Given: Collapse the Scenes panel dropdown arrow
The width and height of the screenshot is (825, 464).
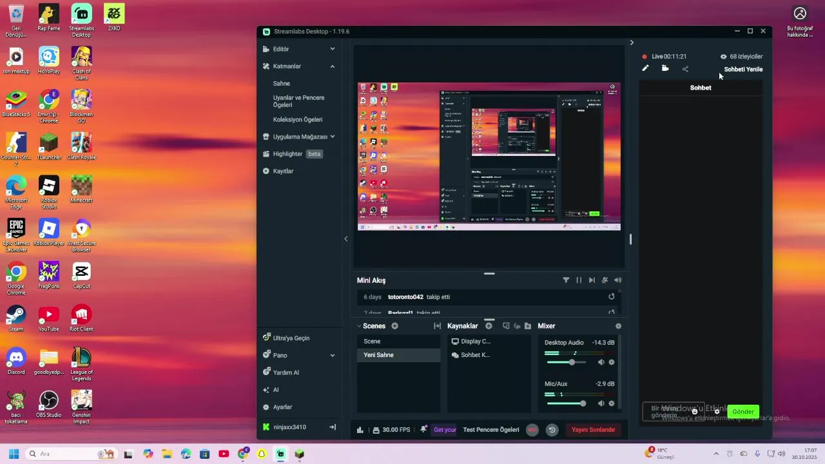Looking at the screenshot, I should point(359,326).
